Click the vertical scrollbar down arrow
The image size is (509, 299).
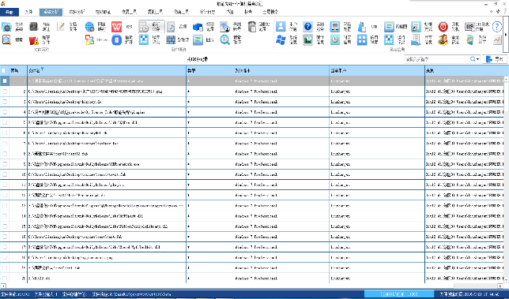tap(506, 279)
